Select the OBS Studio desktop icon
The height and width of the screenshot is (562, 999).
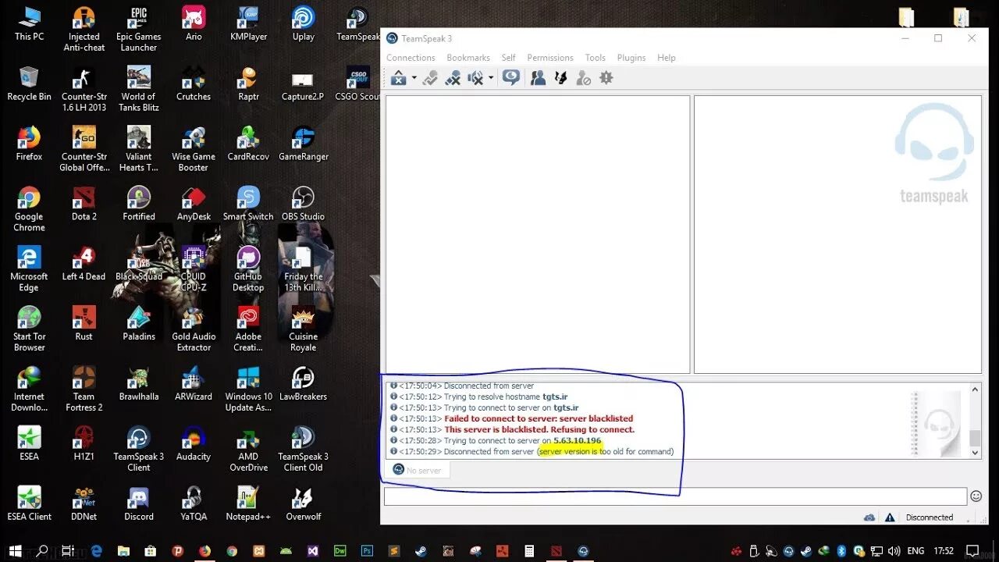point(304,204)
